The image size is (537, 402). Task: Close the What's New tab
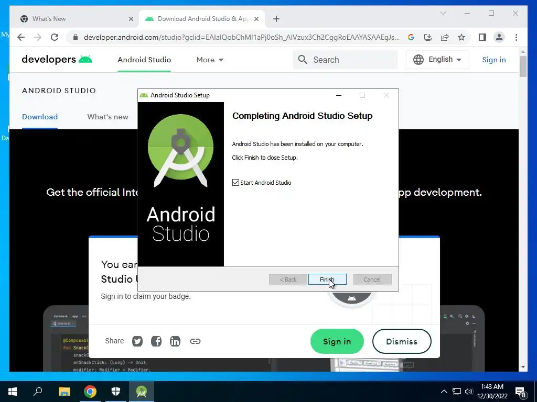[x=131, y=19]
